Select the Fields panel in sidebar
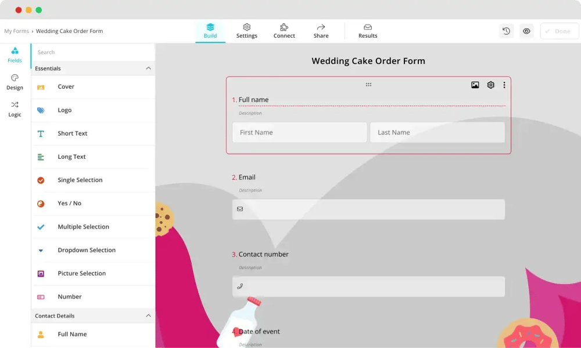The width and height of the screenshot is (581, 348). click(15, 55)
